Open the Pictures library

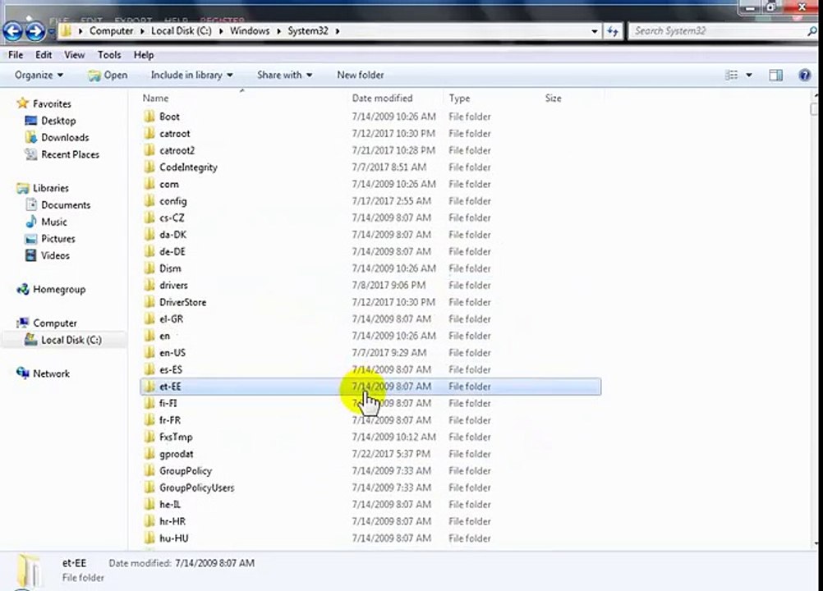pyautogui.click(x=57, y=238)
